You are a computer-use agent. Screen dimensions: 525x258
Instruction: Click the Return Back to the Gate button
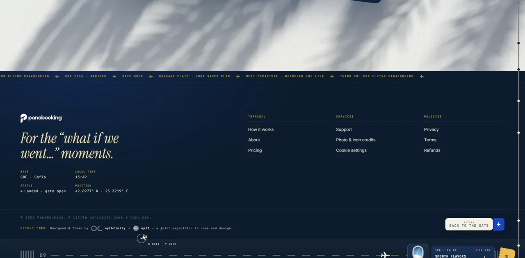tap(469, 224)
